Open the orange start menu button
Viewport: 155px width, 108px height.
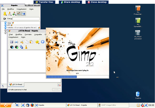tap(6, 105)
